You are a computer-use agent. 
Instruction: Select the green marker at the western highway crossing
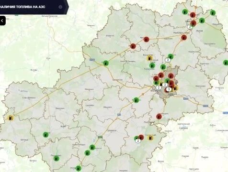[x=106, y=63]
